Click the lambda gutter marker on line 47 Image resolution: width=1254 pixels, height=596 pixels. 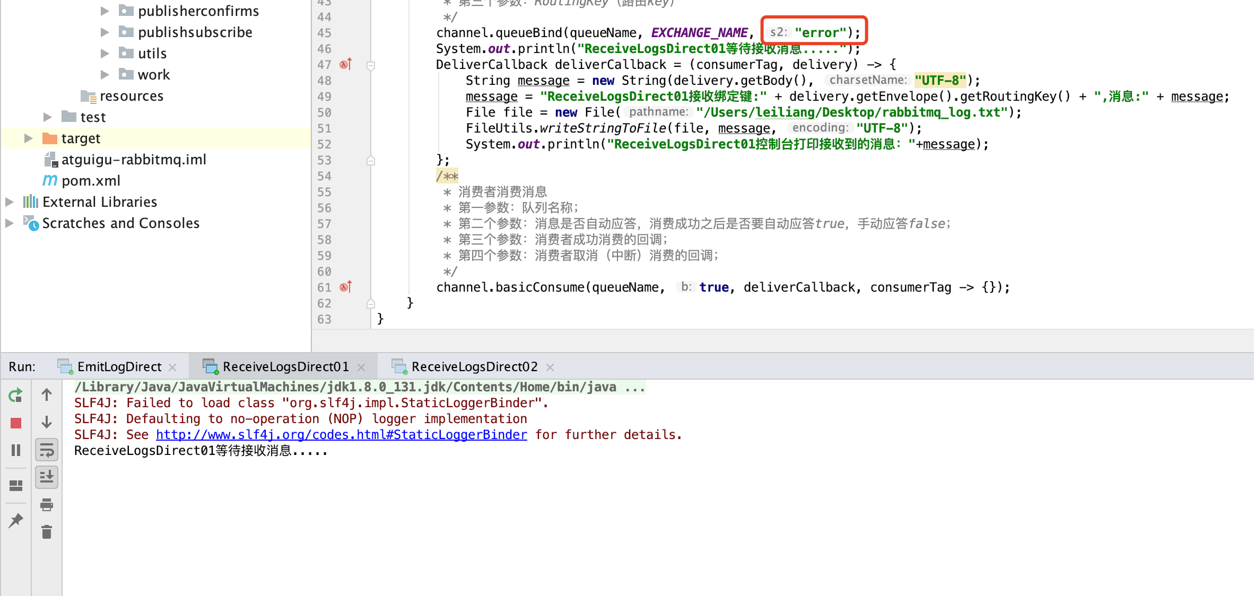(345, 65)
